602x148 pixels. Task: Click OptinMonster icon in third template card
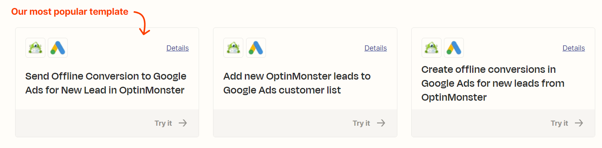[432, 48]
